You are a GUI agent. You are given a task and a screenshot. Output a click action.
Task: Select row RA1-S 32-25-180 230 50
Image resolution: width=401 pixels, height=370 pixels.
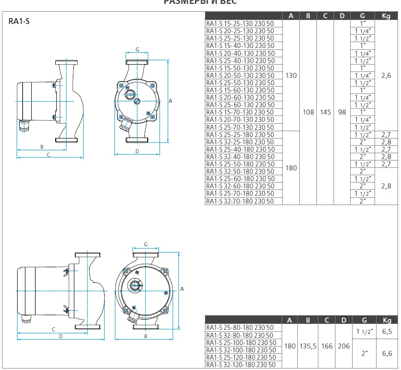click(x=244, y=142)
